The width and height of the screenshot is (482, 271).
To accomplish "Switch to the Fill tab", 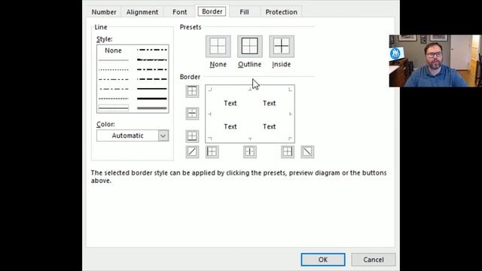I will pos(244,12).
